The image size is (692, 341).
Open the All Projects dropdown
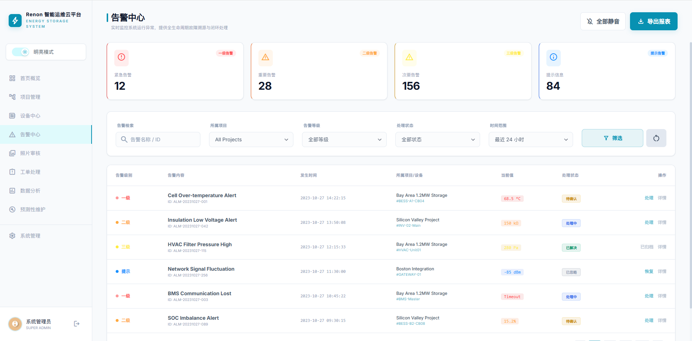(251, 139)
